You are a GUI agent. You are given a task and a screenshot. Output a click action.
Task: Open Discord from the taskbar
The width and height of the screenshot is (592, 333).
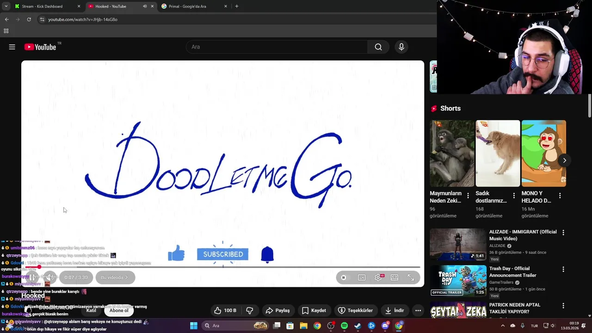pyautogui.click(x=385, y=326)
